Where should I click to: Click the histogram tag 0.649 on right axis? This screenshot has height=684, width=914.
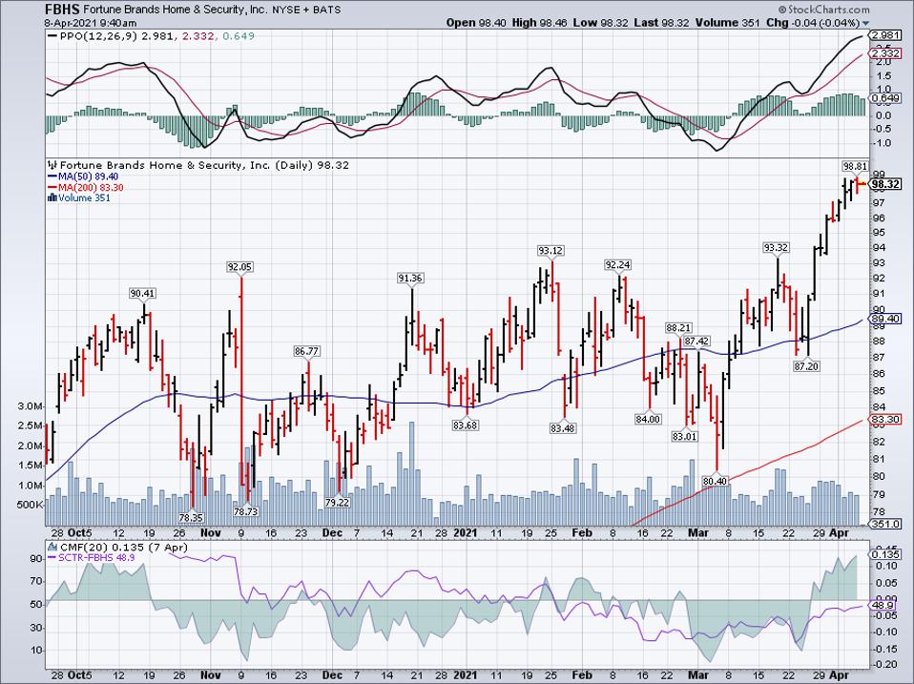(x=884, y=98)
